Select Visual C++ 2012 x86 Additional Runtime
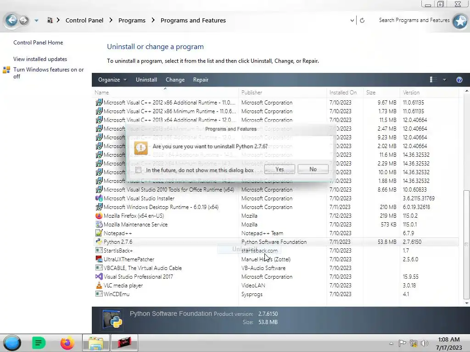 (x=169, y=102)
